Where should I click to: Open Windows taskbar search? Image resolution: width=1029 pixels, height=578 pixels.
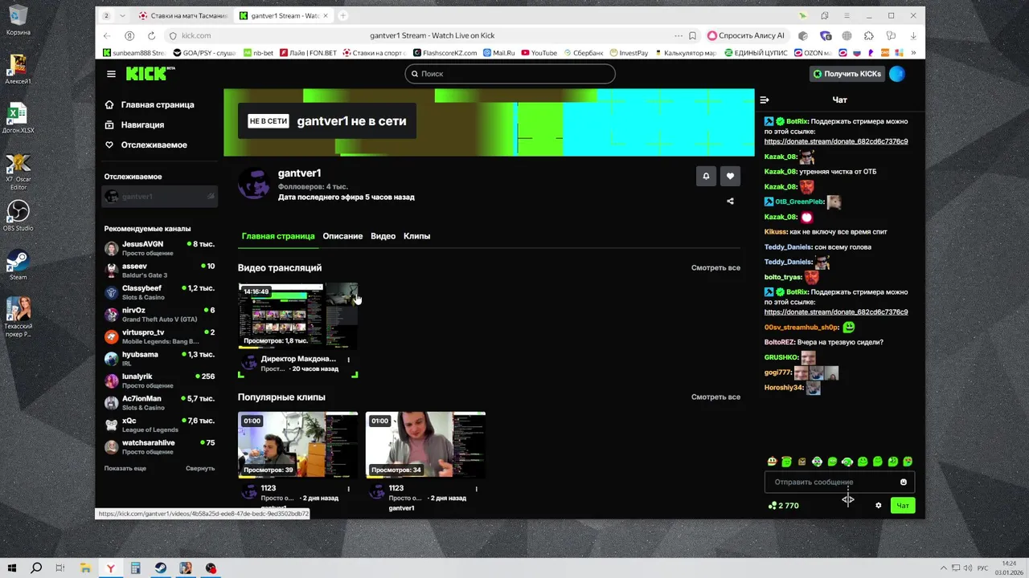(x=36, y=568)
